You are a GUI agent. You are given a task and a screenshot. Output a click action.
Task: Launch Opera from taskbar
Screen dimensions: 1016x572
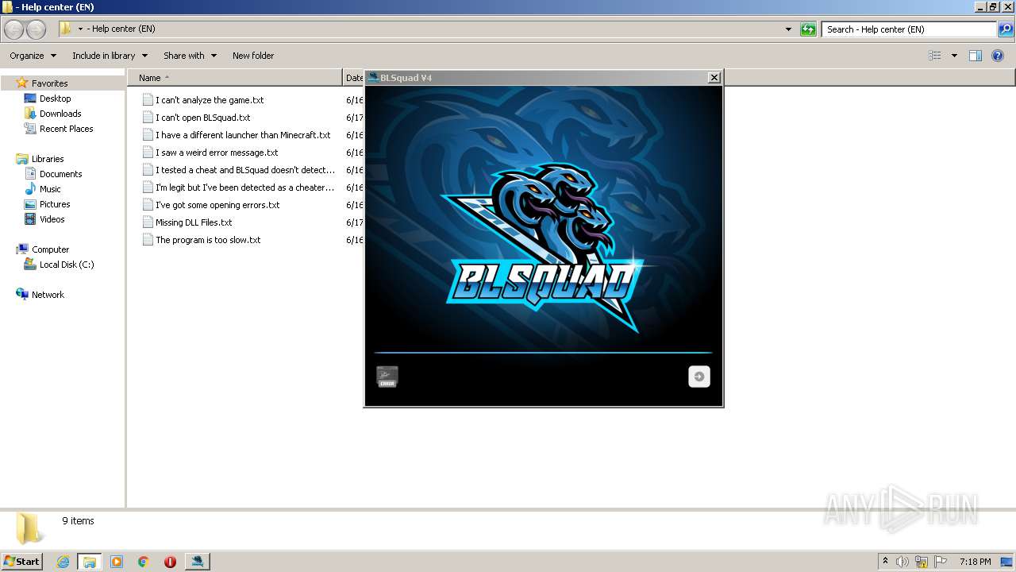tap(170, 562)
